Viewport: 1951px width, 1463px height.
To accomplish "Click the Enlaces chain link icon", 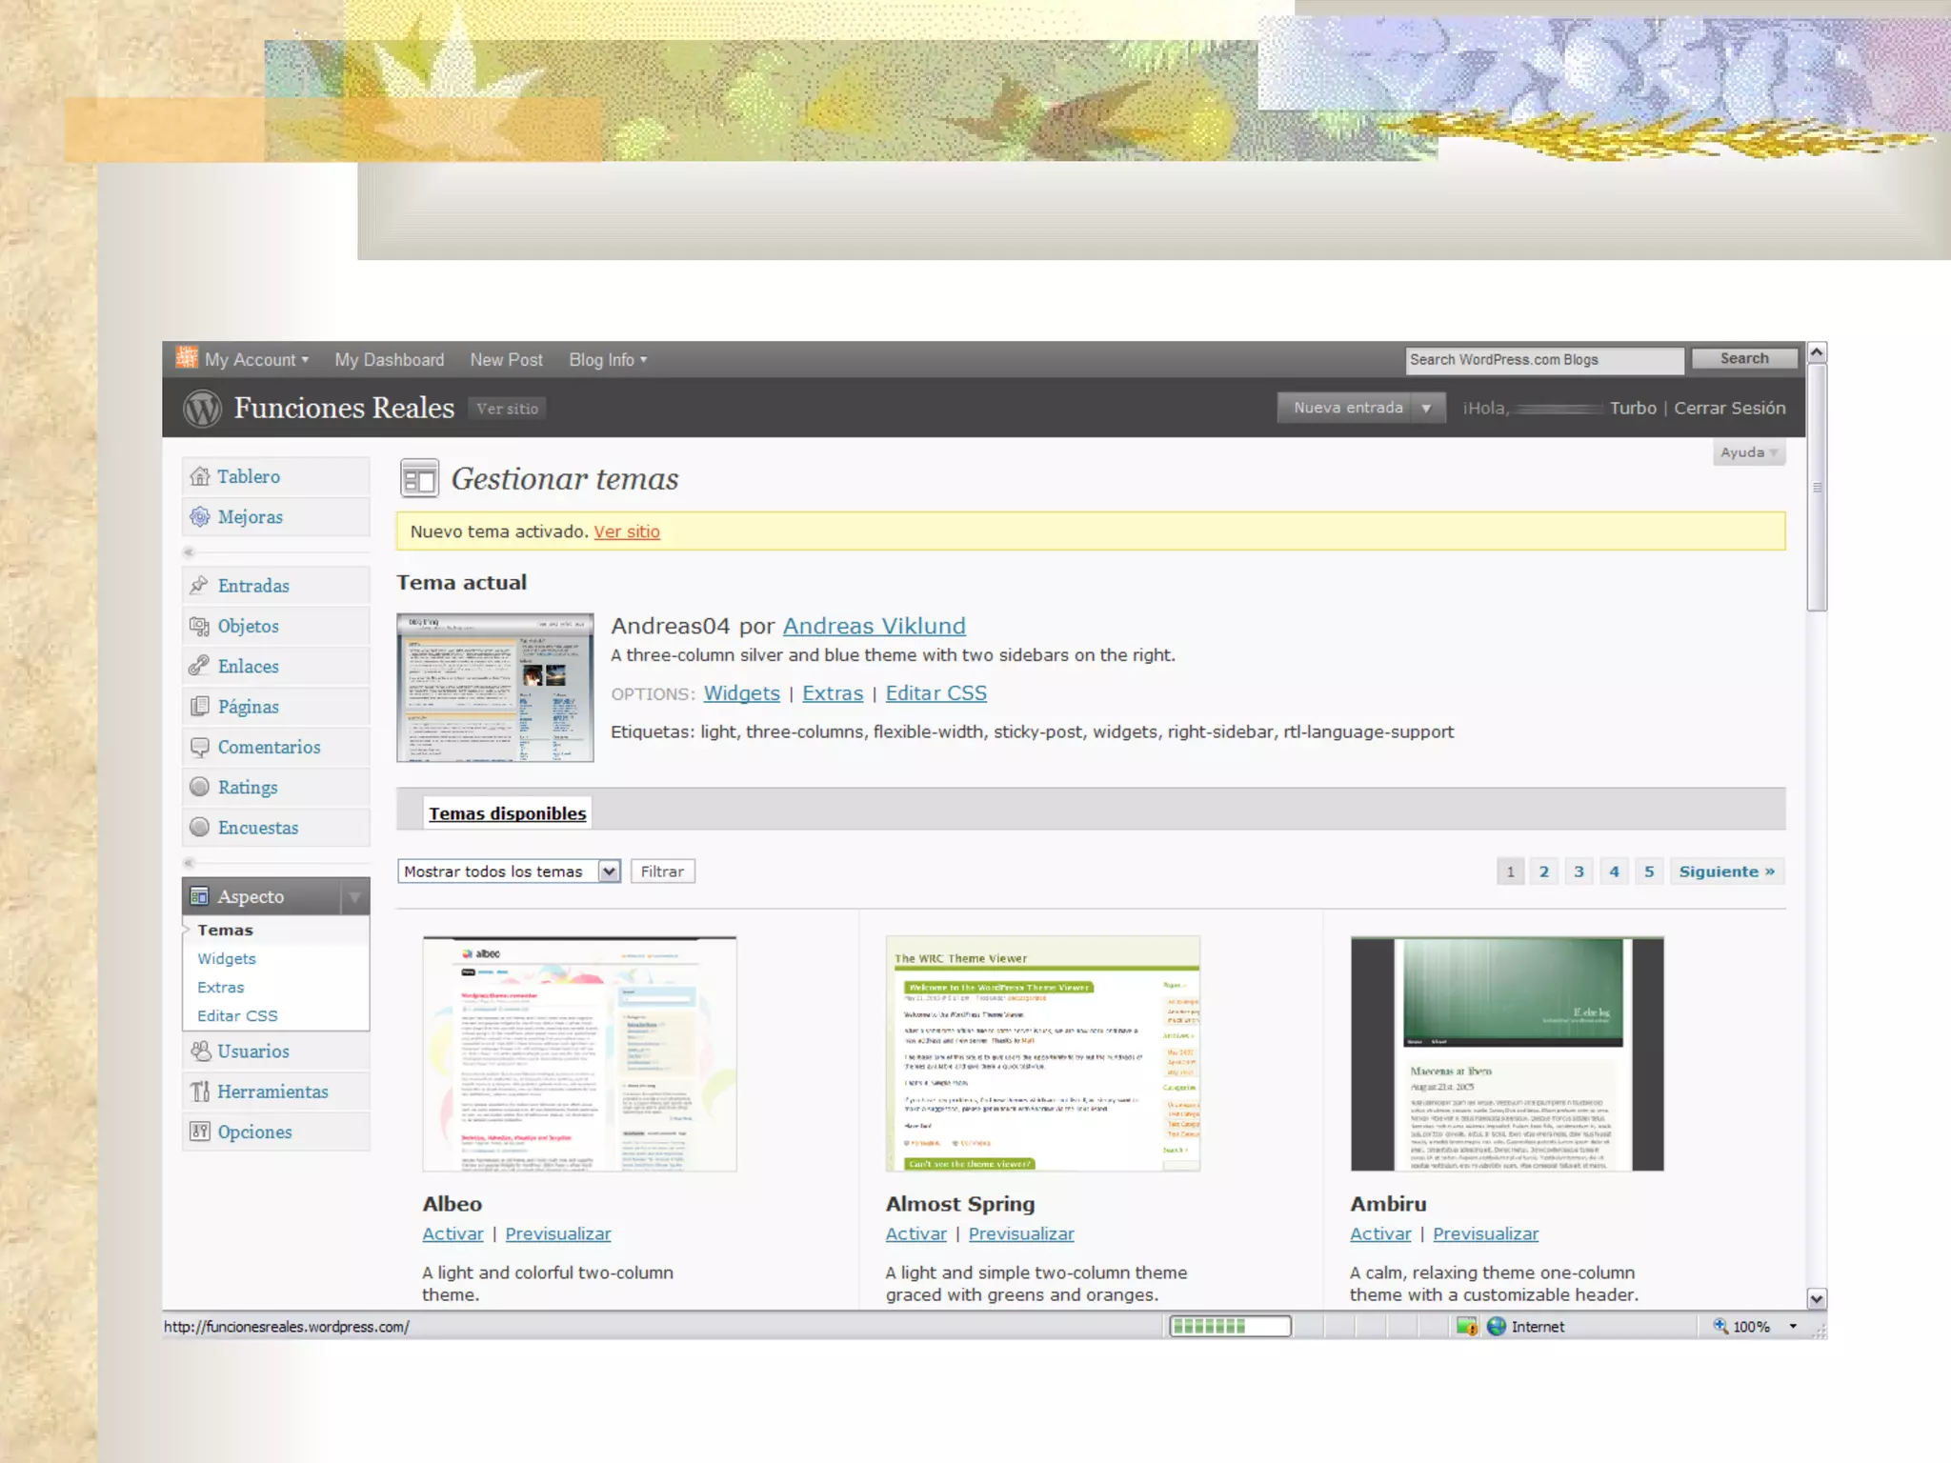I will click(199, 666).
